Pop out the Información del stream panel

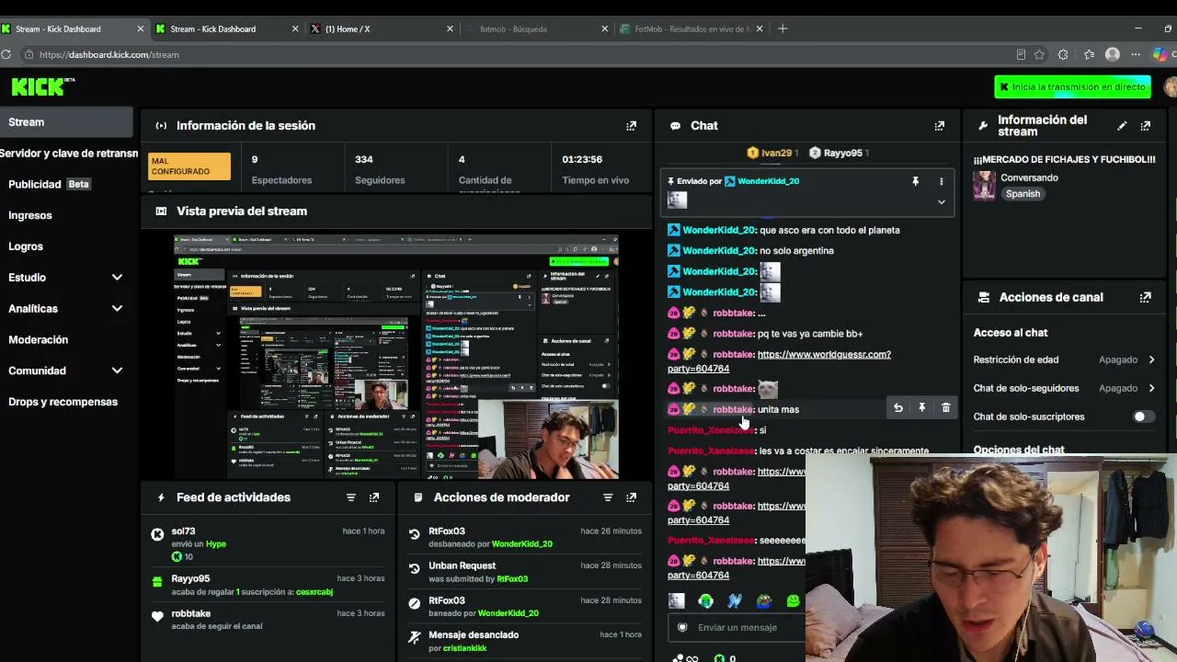(1145, 126)
